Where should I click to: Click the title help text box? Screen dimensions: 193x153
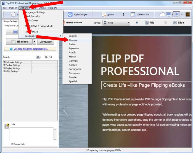click(31, 134)
